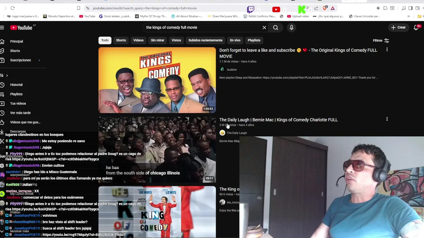Open options menu for Kings of Comedy video
424x238 pixels.
(x=387, y=50)
